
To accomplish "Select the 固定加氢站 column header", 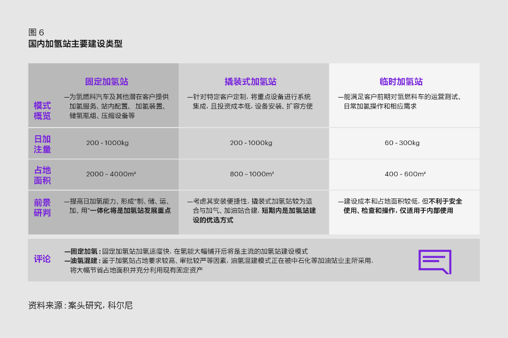I will point(107,82).
